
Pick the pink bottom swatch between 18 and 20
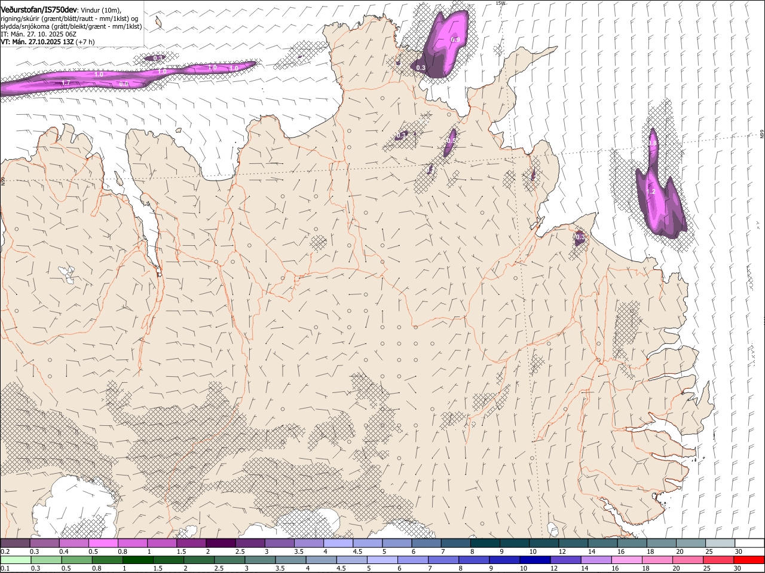coord(657,560)
